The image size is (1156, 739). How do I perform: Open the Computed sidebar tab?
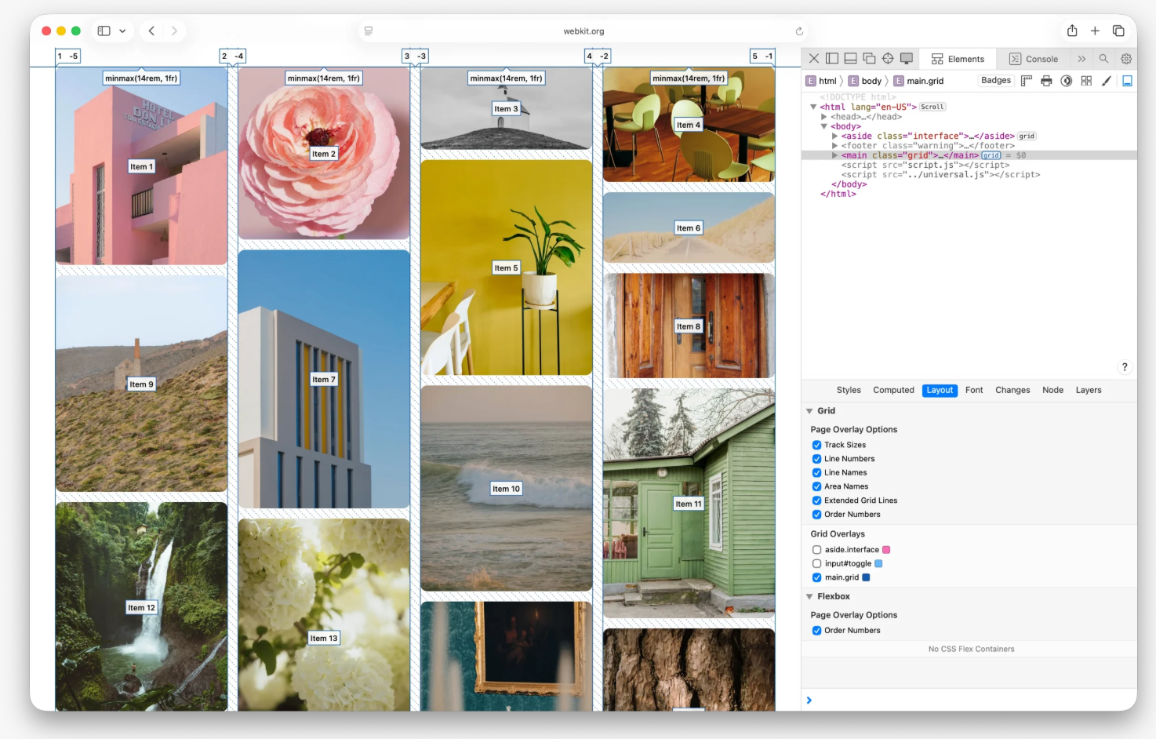click(x=893, y=390)
